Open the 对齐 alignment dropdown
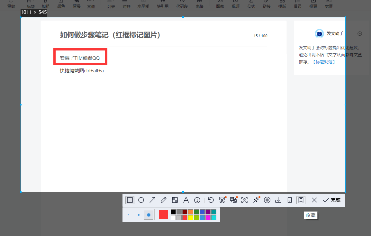 pyautogui.click(x=126, y=4)
